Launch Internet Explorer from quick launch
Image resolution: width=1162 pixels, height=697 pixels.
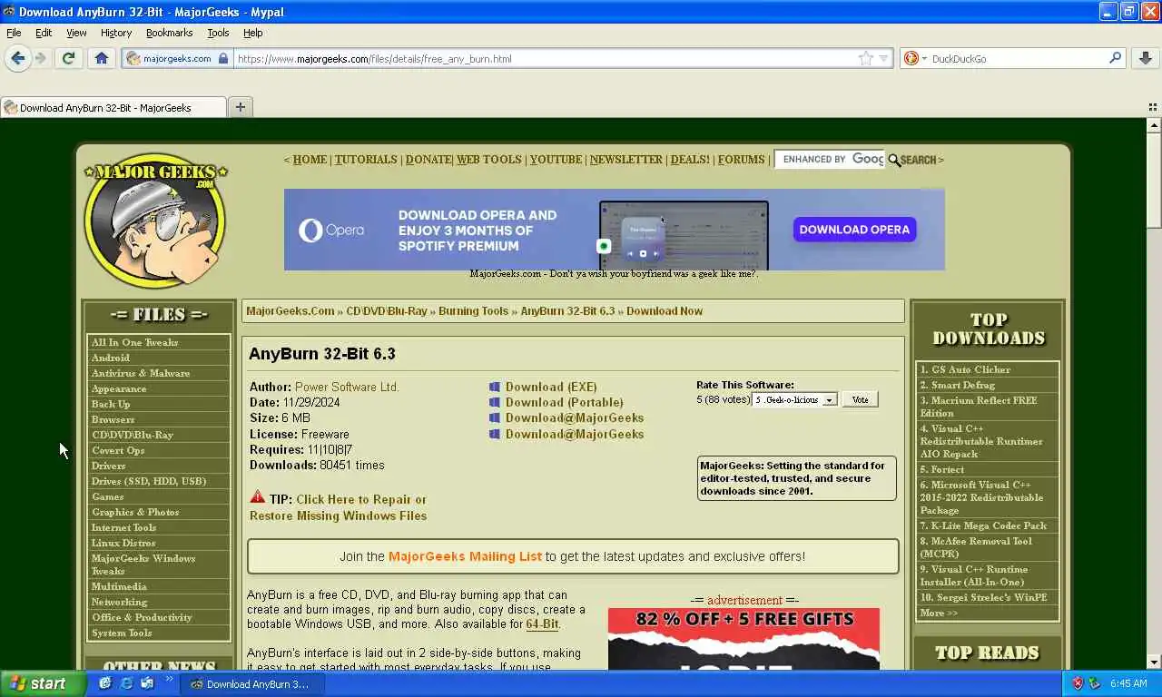click(x=126, y=683)
